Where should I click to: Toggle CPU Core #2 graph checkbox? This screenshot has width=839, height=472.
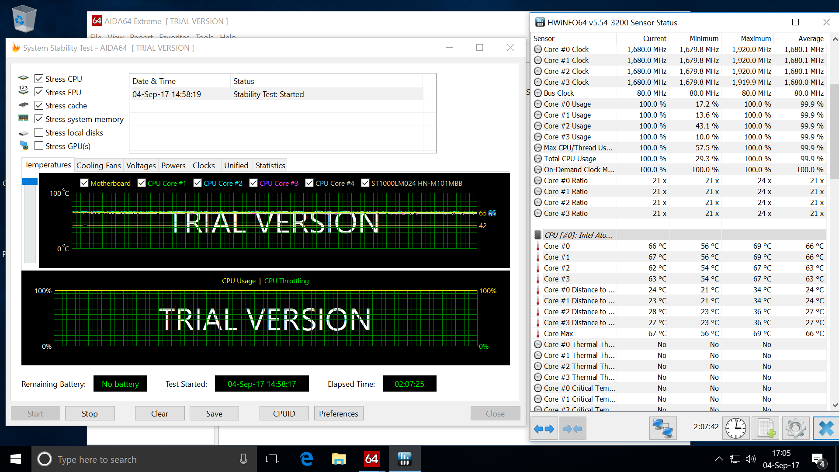[198, 183]
